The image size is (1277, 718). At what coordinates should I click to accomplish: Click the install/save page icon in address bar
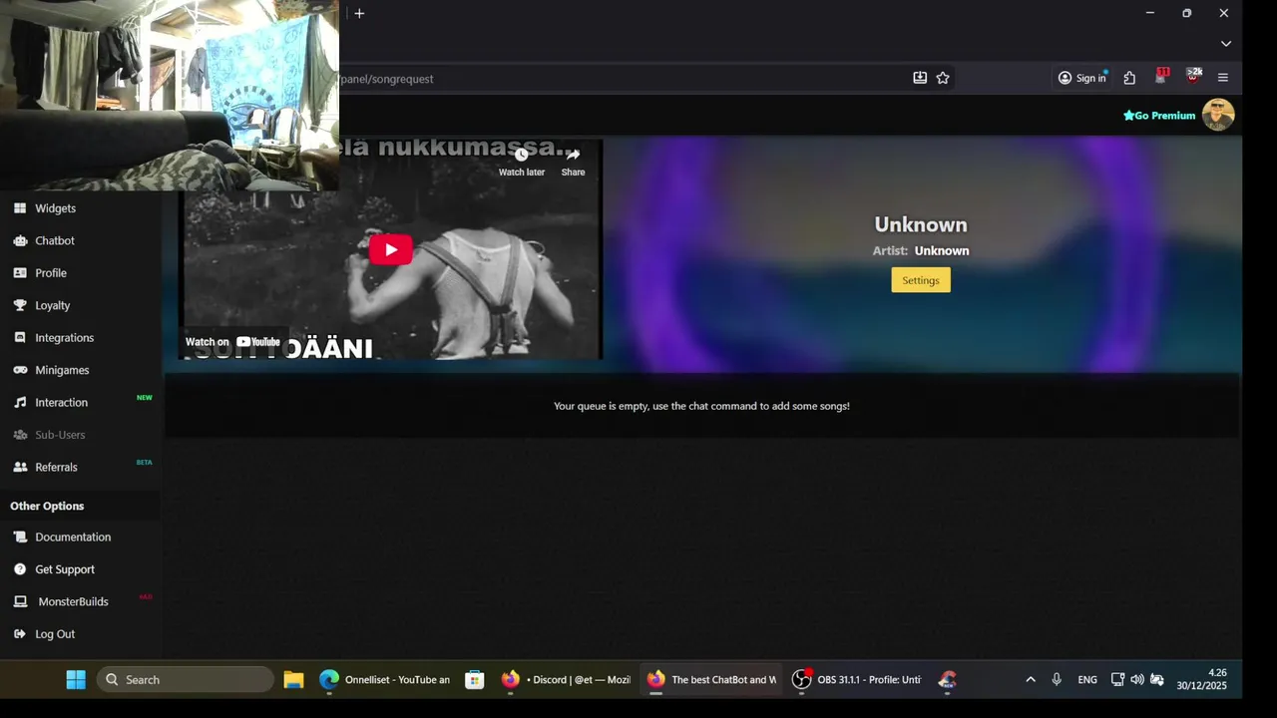tap(920, 78)
